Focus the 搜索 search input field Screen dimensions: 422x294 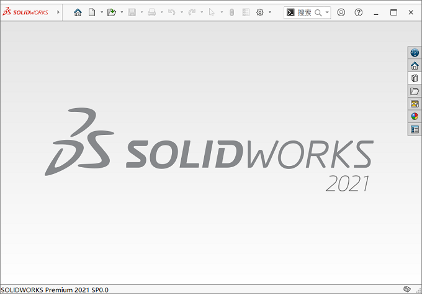click(x=304, y=12)
